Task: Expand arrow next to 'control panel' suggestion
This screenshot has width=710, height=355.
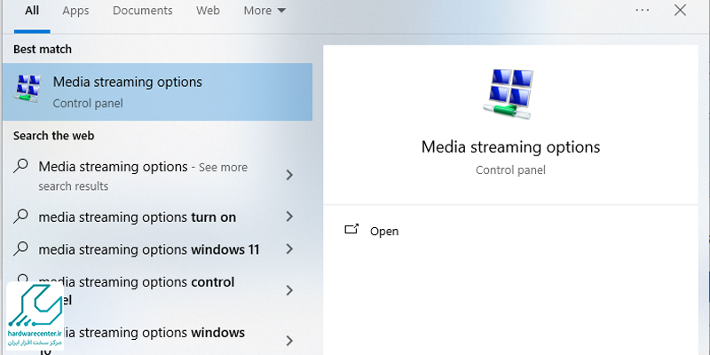Action: pos(290,290)
